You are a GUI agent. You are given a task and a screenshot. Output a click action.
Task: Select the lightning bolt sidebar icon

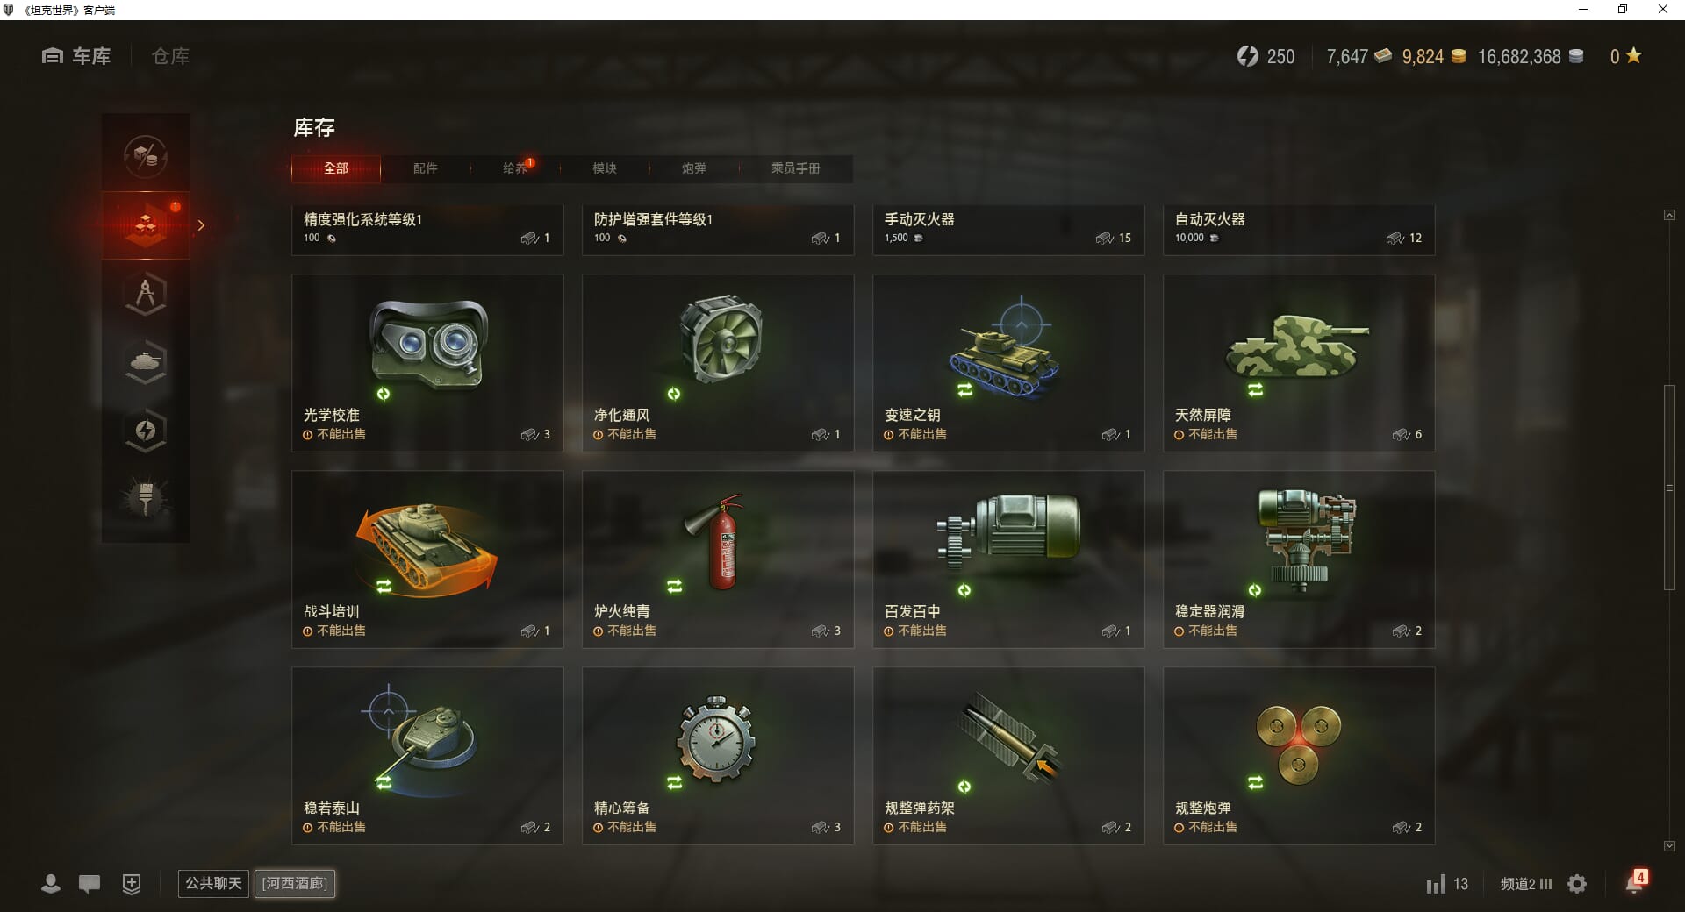[x=146, y=431]
